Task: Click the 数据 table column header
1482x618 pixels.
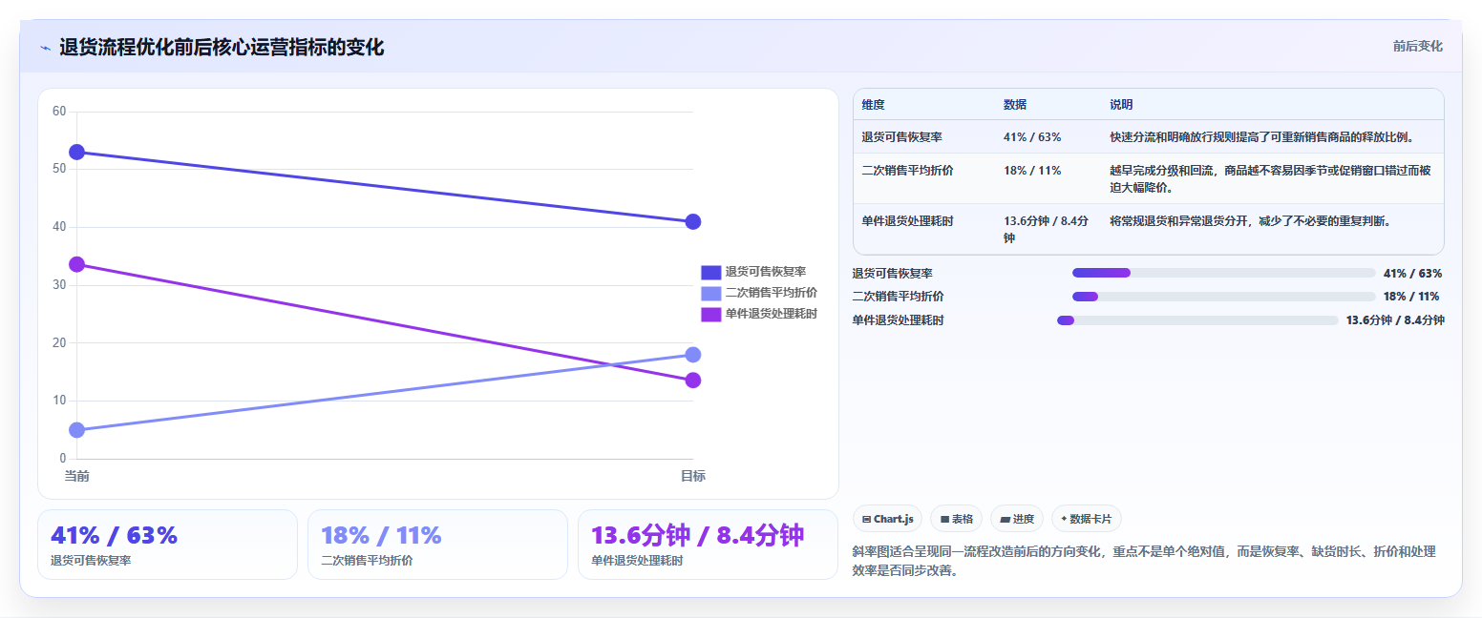Action: [x=1015, y=105]
